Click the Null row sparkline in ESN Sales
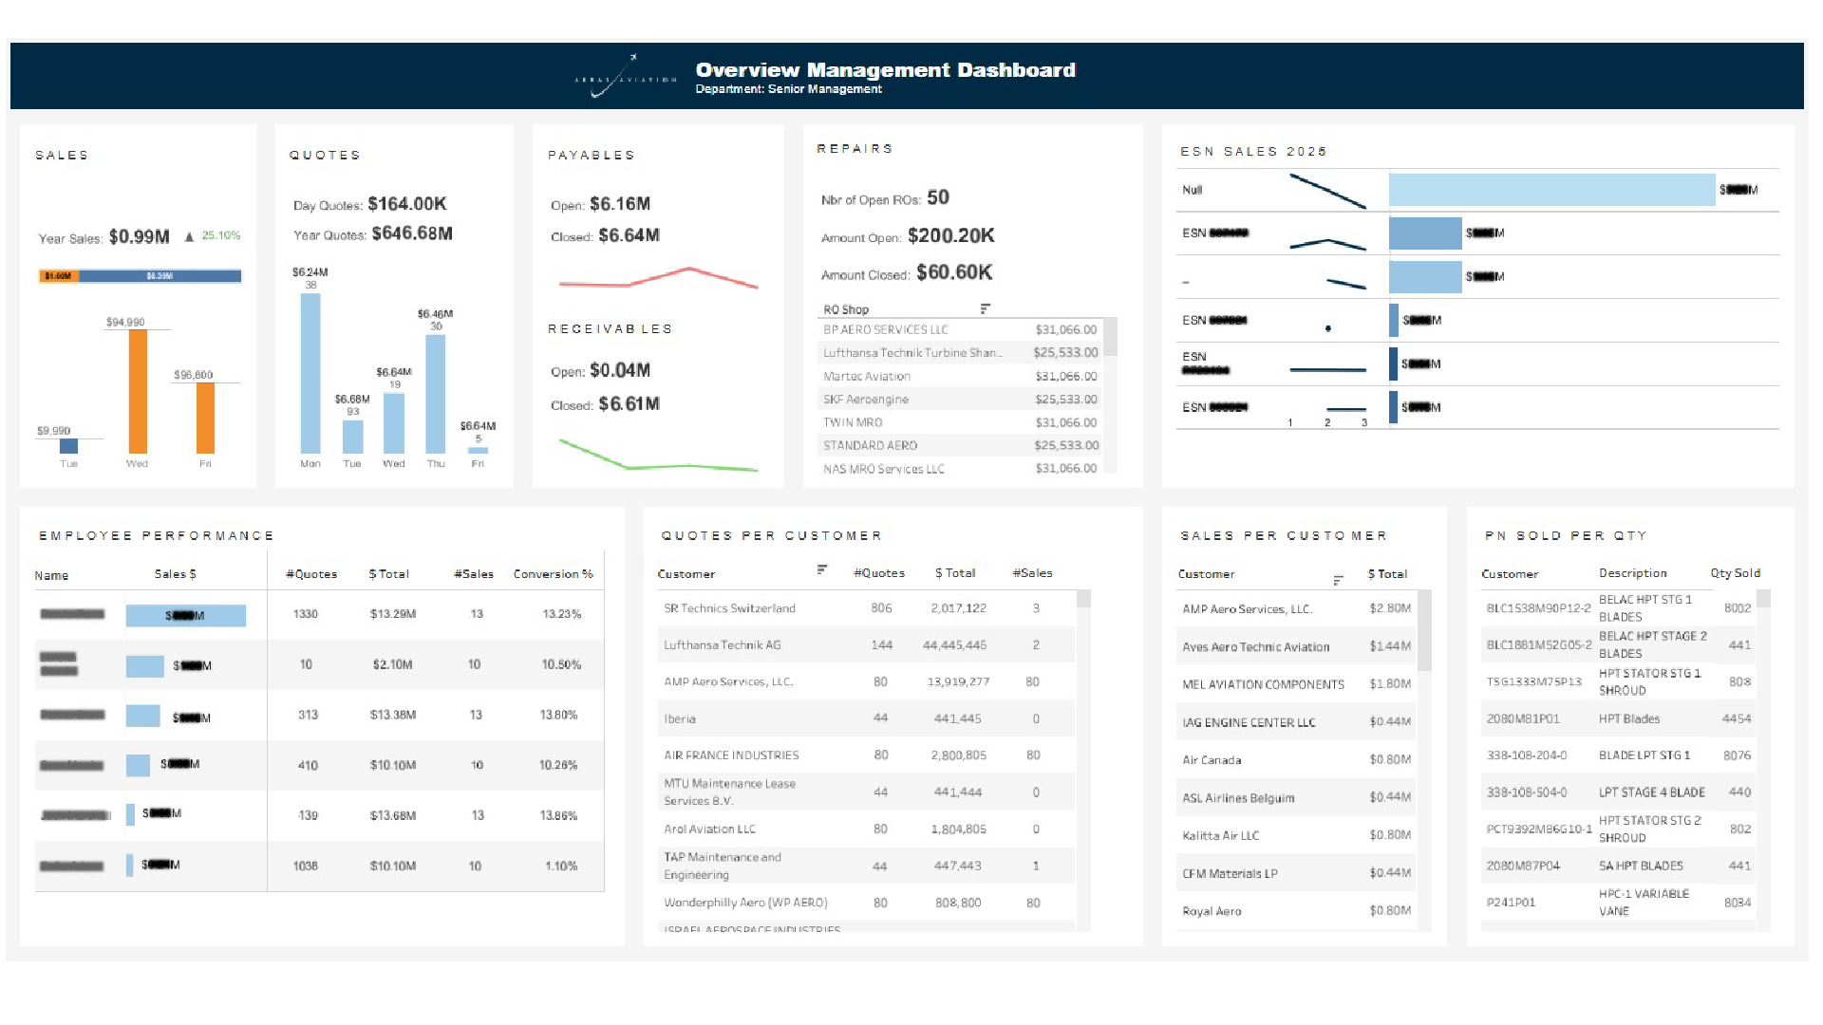Viewport: 1823px width, 1025px height. pyautogui.click(x=1327, y=191)
